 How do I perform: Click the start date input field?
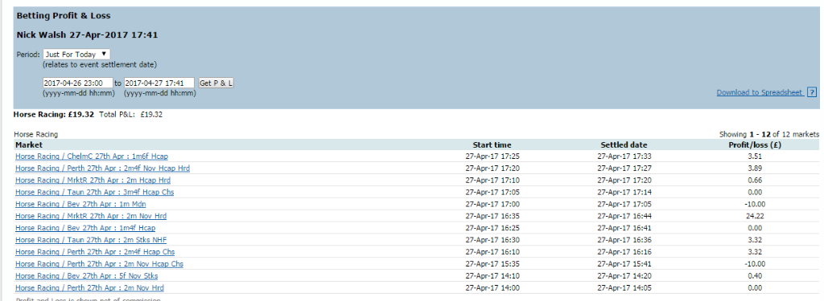click(78, 83)
